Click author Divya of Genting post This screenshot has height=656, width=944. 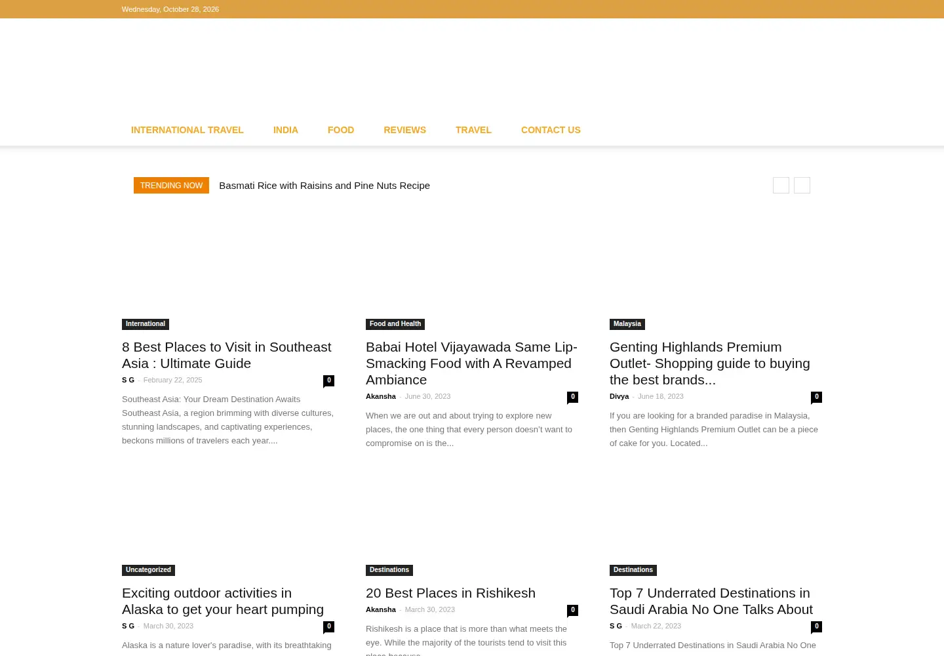point(619,396)
